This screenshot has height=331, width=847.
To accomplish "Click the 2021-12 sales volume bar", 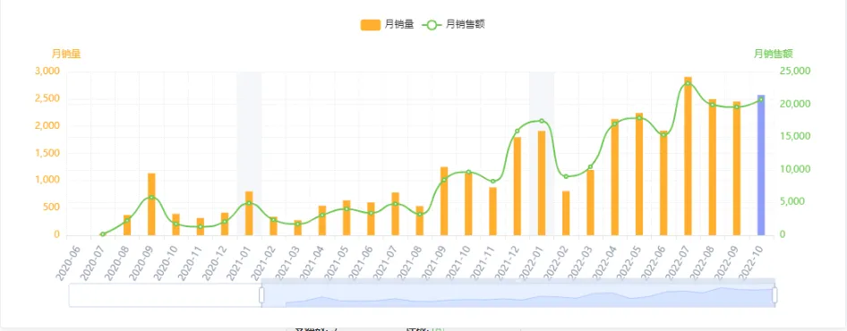I will tap(518, 186).
